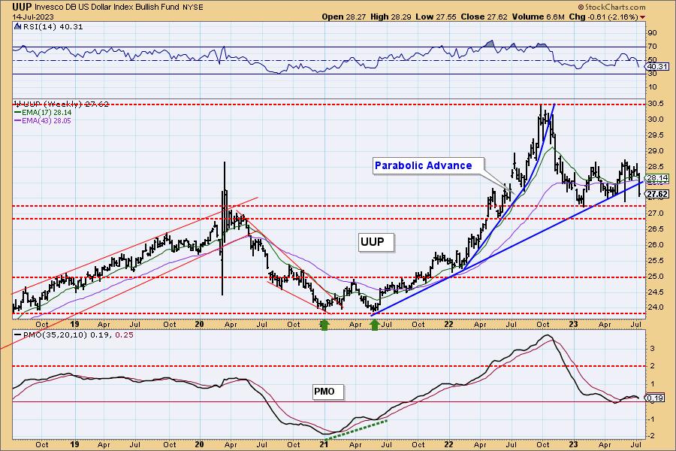Click the -2 label on the PMO axis
This screenshot has height=451, width=676.
(x=652, y=436)
